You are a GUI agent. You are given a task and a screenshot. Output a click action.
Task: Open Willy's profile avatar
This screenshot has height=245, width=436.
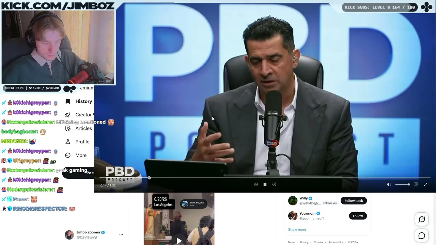[293, 201]
